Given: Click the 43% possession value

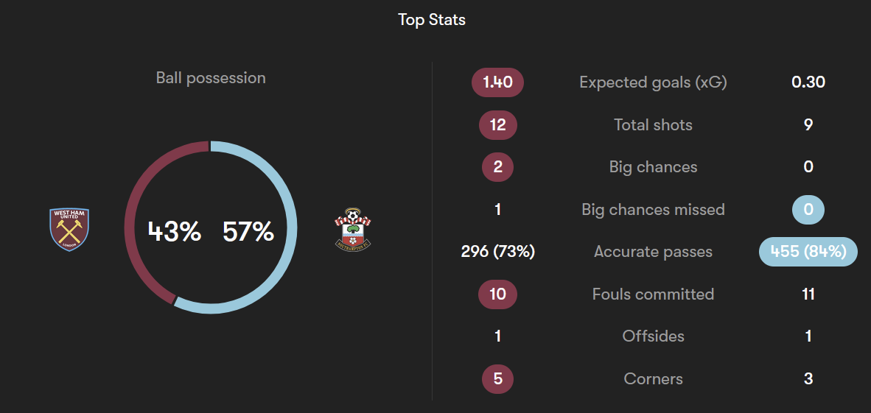Looking at the screenshot, I should 175,231.
